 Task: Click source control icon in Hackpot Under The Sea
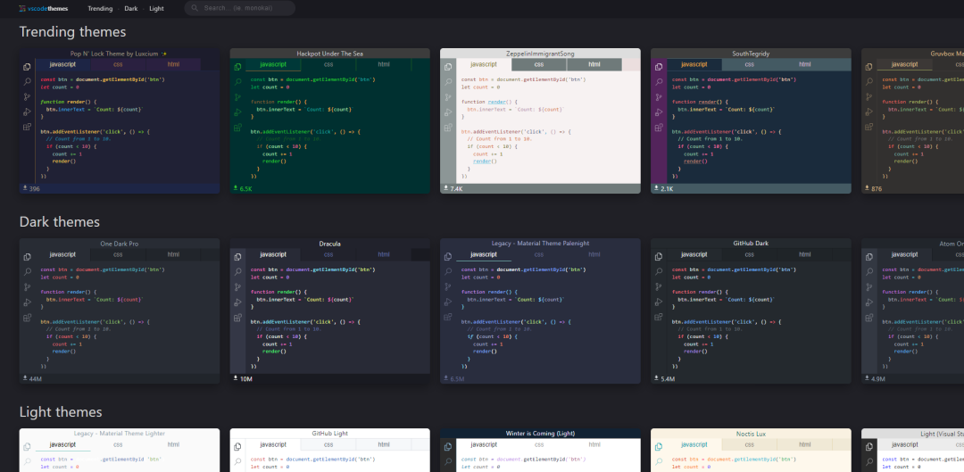237,96
